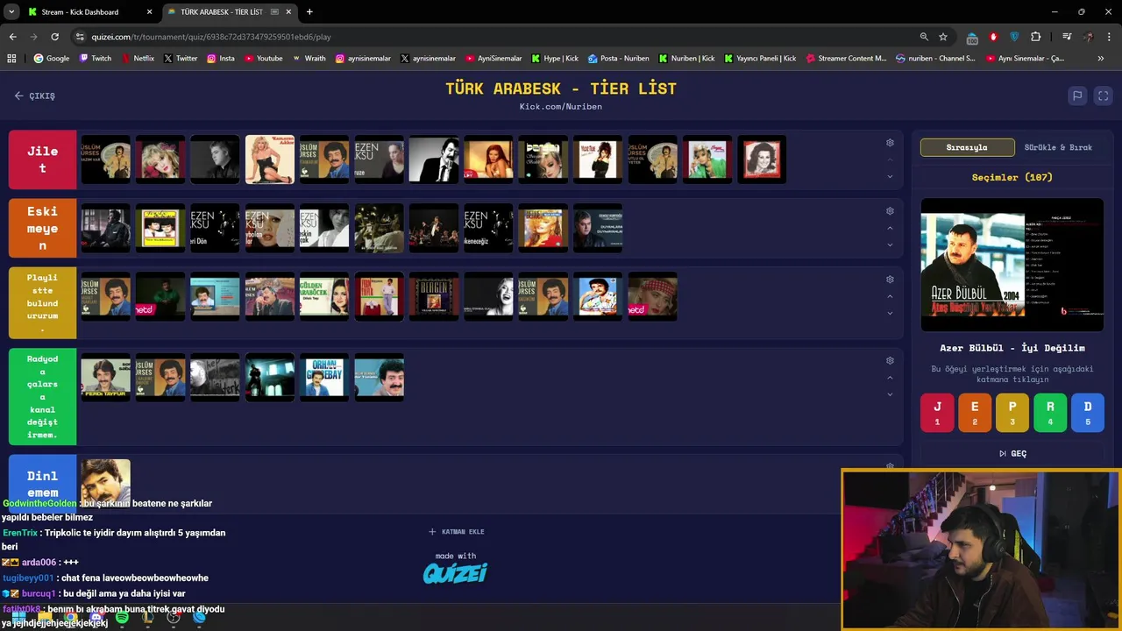This screenshot has width=1122, height=631.
Task: Open the Hype | Kick bookmark
Action: coord(555,59)
